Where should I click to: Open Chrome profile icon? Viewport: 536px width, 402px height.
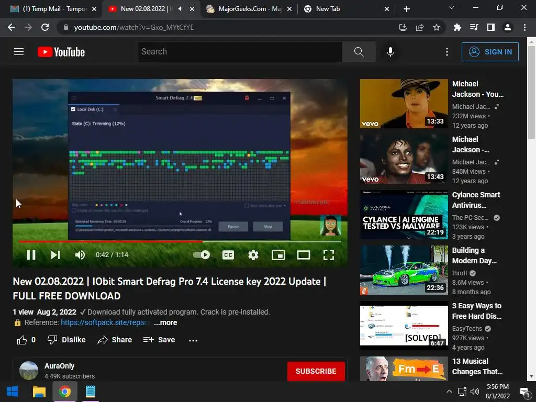[x=508, y=27]
